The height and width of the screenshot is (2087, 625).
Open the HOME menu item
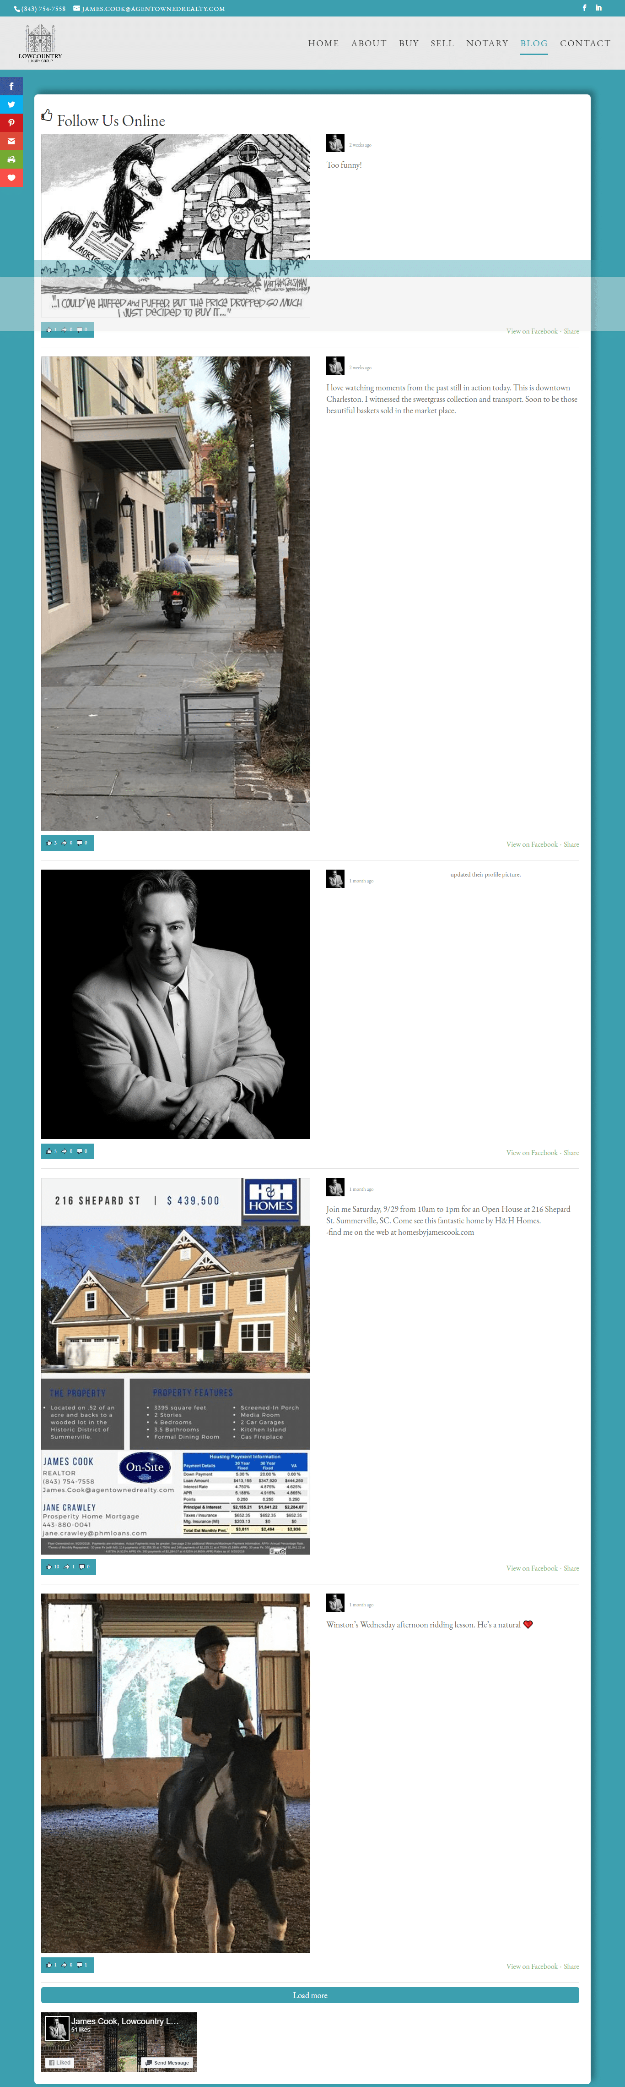[323, 44]
